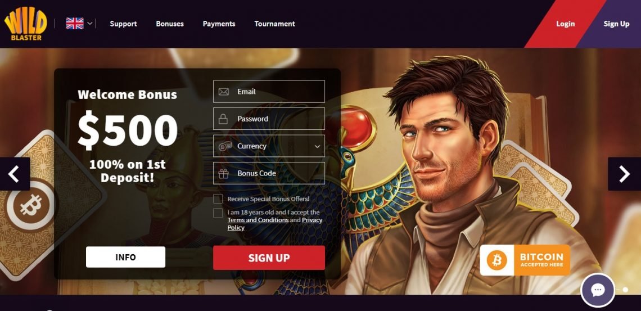Open the Bonuses menu item

[170, 24]
